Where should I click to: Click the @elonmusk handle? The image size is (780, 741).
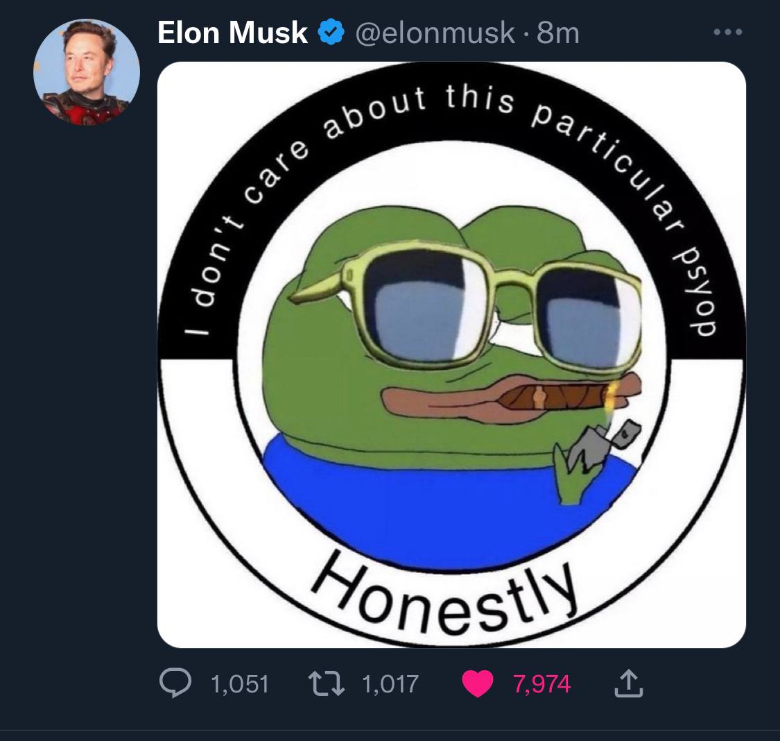point(435,33)
